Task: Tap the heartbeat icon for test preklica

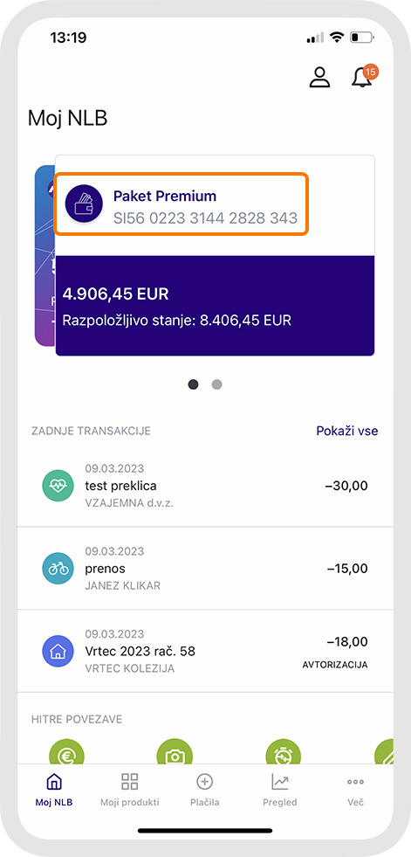Action: point(58,486)
